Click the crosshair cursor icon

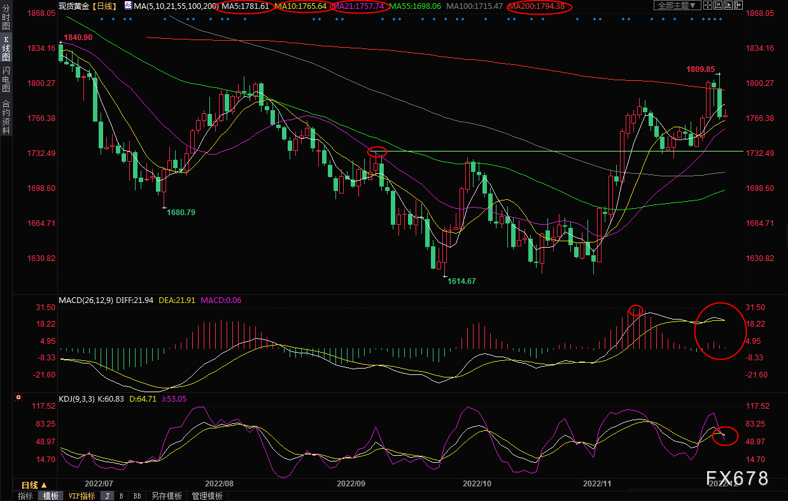pyautogui.click(x=708, y=5)
